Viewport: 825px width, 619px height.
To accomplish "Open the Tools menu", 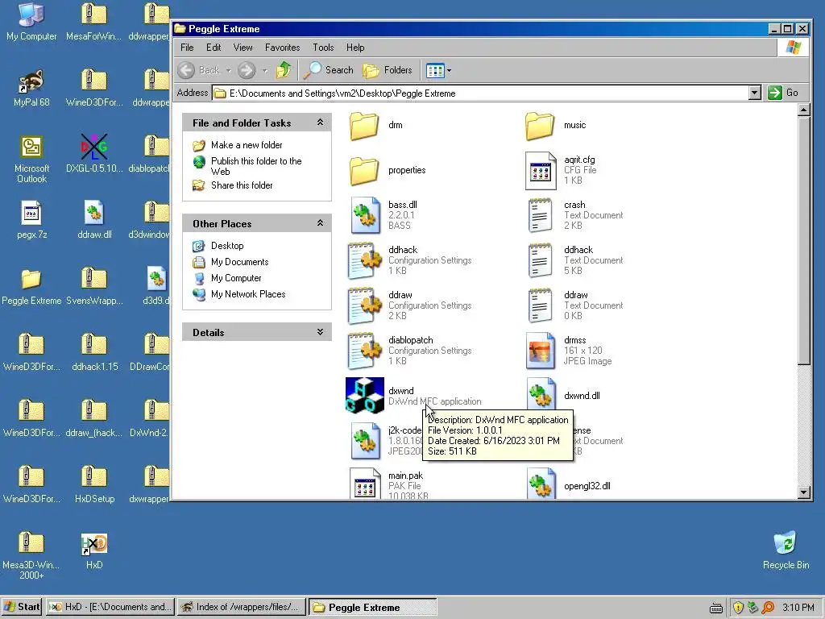I will (323, 48).
